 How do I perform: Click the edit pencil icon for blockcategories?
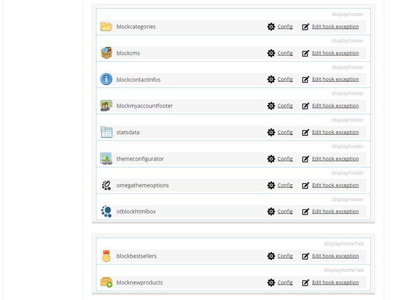click(306, 27)
